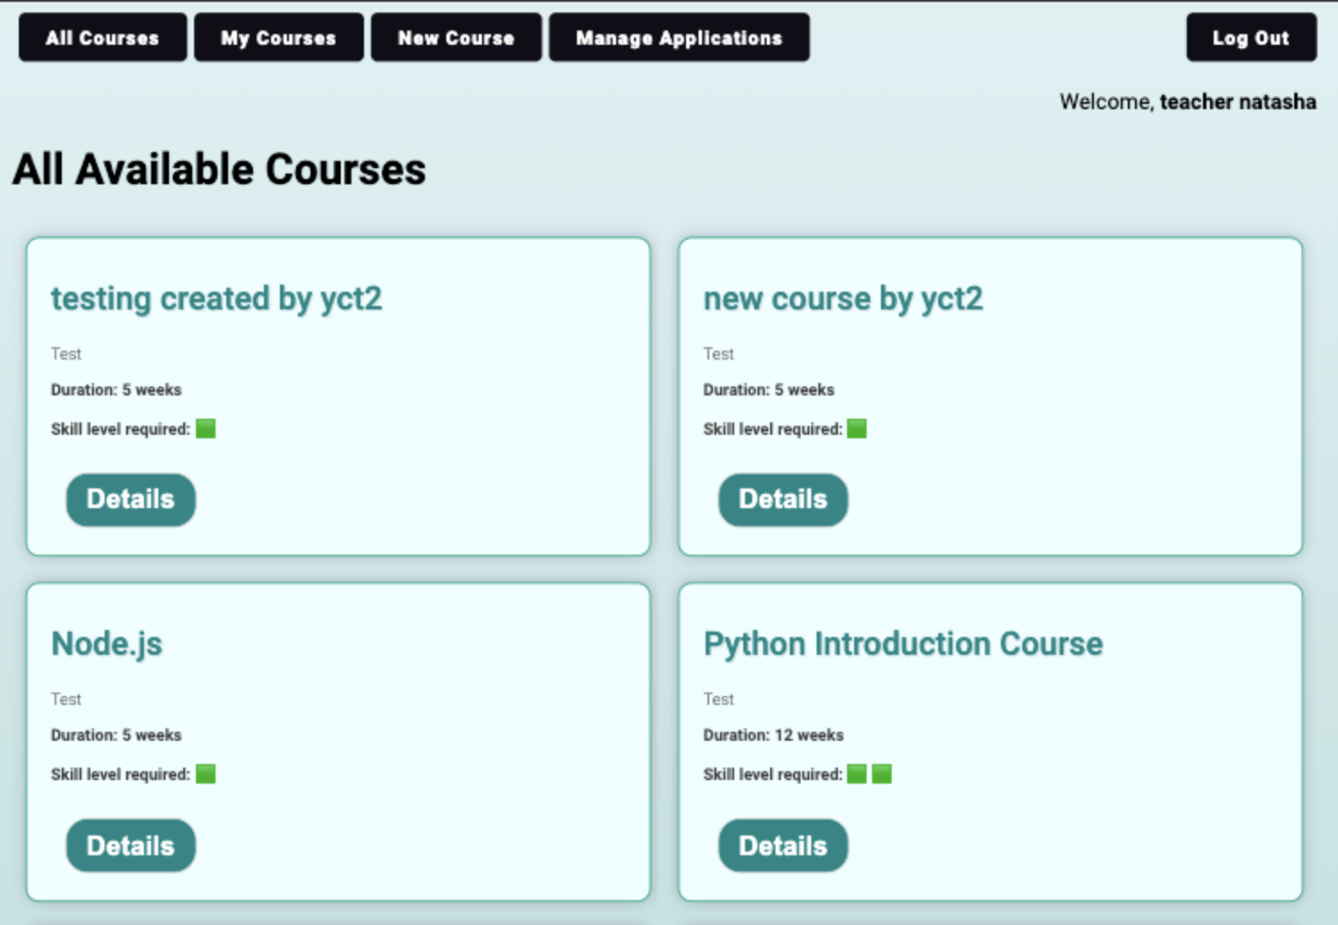
Task: Click the teacher natasha username
Action: coord(1238,102)
